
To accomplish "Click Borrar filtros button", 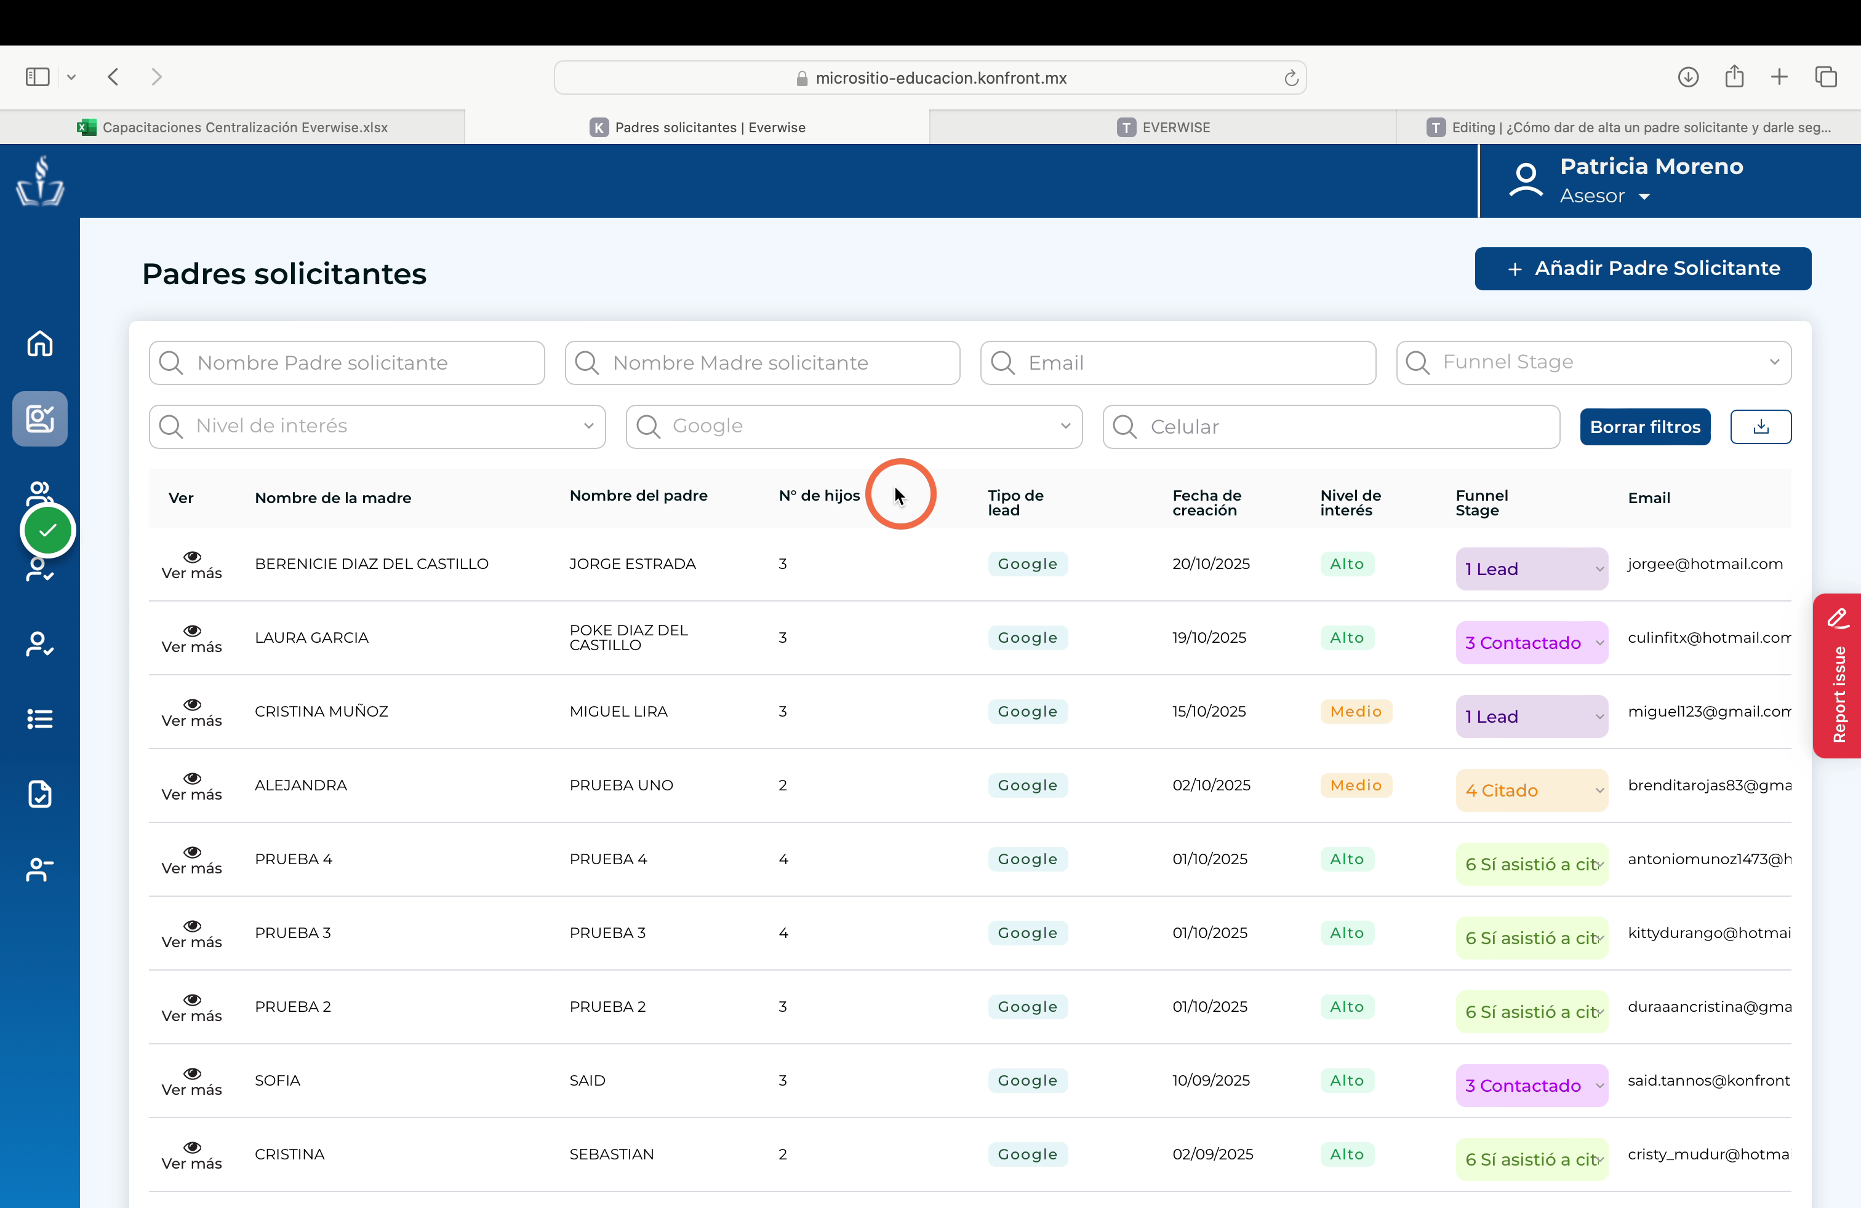I will [x=1644, y=427].
